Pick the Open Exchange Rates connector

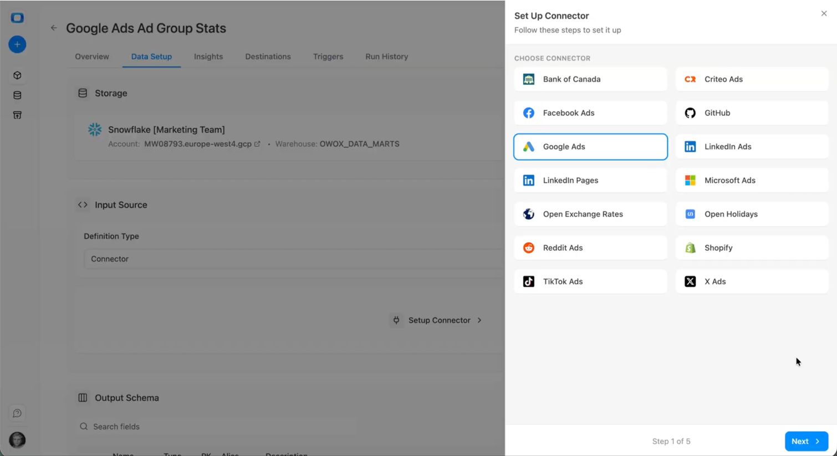[x=590, y=214]
